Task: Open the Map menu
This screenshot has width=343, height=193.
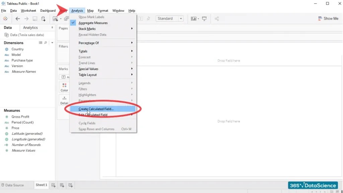Action: click(90, 10)
